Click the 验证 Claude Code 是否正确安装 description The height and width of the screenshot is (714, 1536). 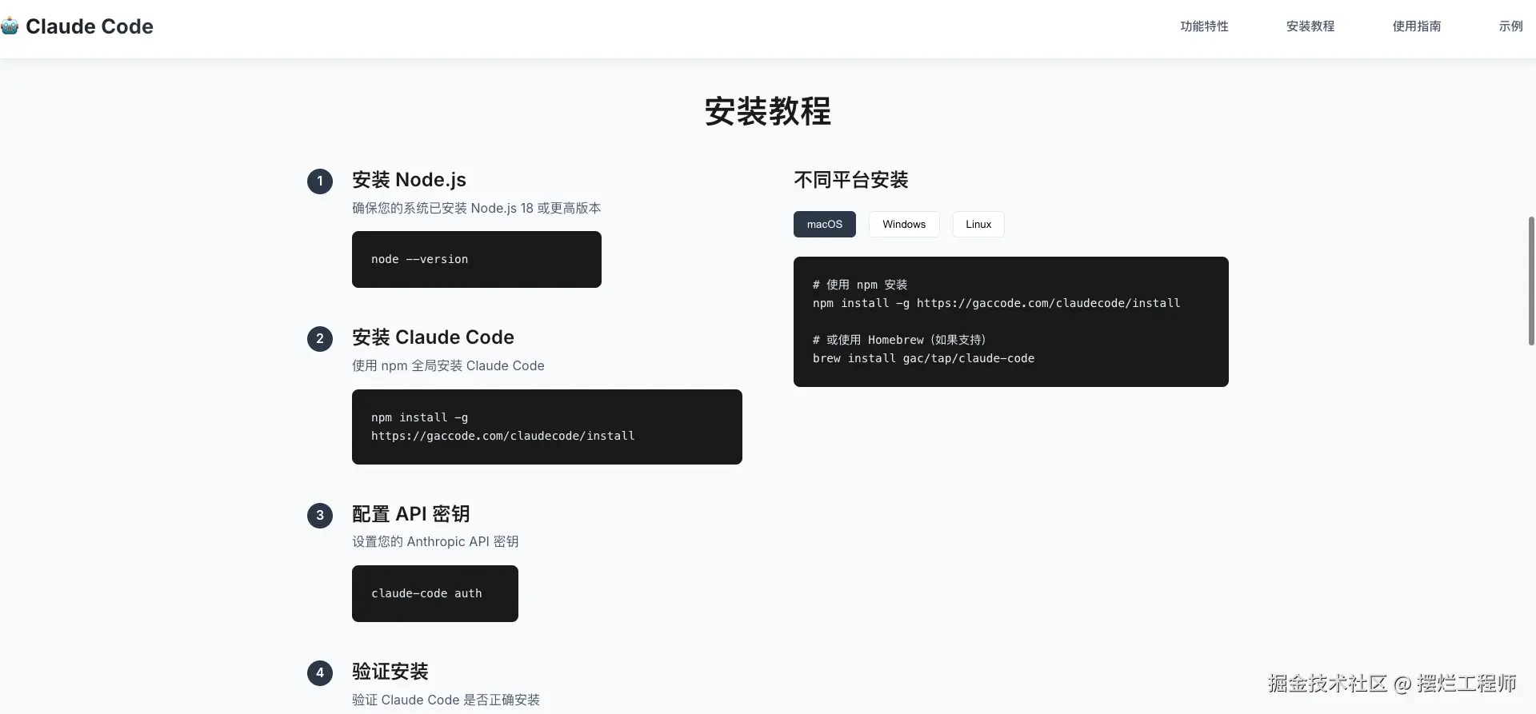point(446,700)
